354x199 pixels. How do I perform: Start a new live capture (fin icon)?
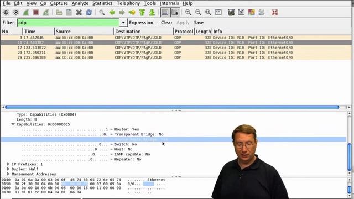[x=26, y=12]
